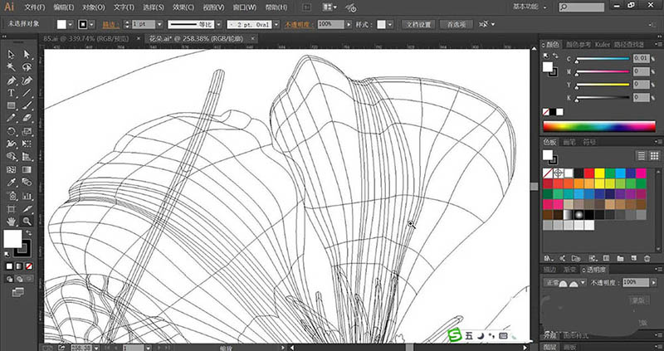
Task: Click Delete Swatch trash icon
Action: coord(647,258)
